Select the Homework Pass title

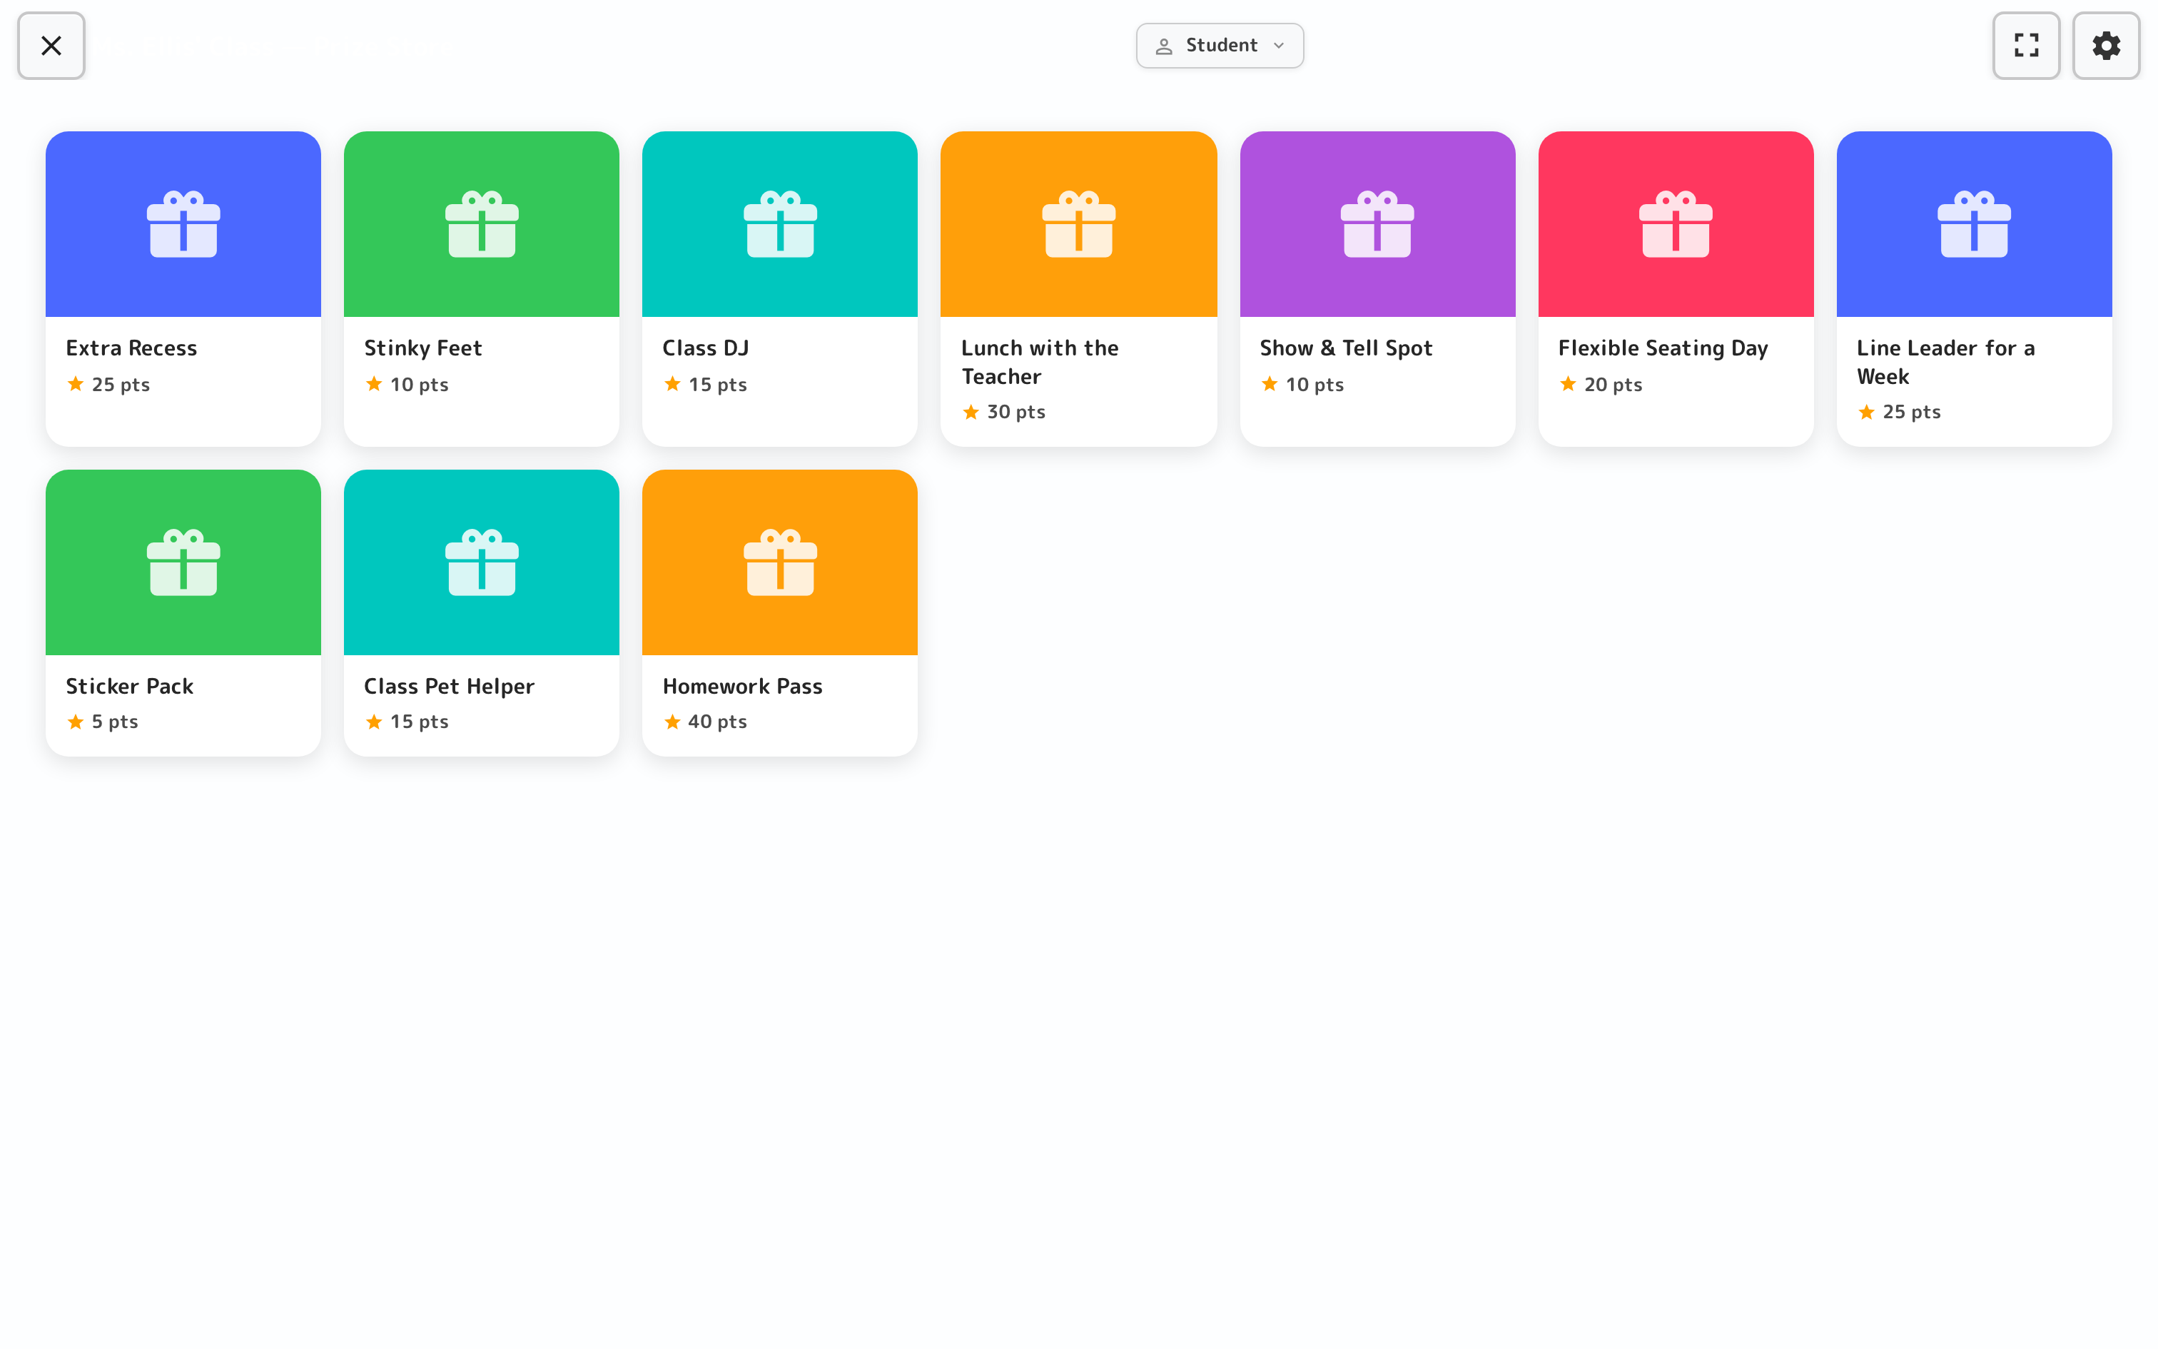742,686
